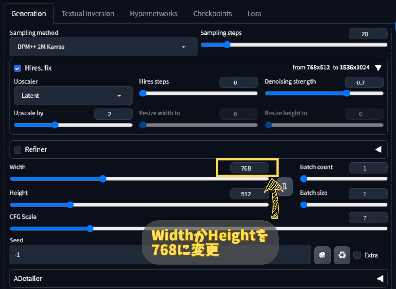Switch to the Textual Inversion tab
The height and width of the screenshot is (289, 396).
[x=88, y=13]
